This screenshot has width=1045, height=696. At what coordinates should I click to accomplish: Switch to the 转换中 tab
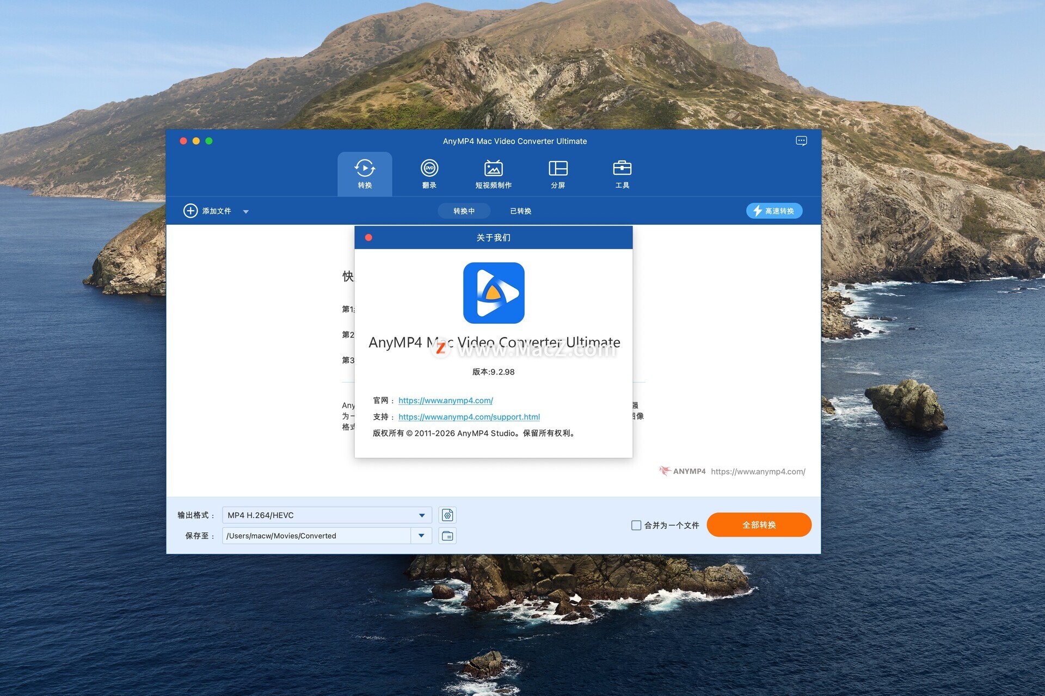point(464,211)
